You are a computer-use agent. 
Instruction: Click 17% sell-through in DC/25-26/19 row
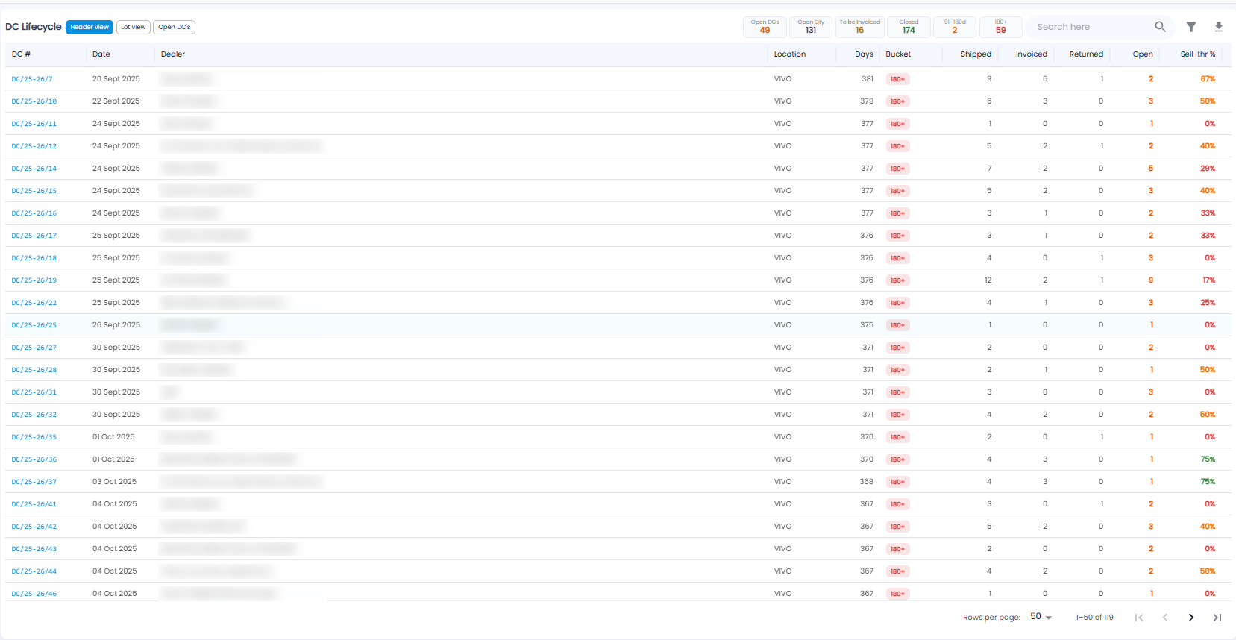coord(1208,280)
